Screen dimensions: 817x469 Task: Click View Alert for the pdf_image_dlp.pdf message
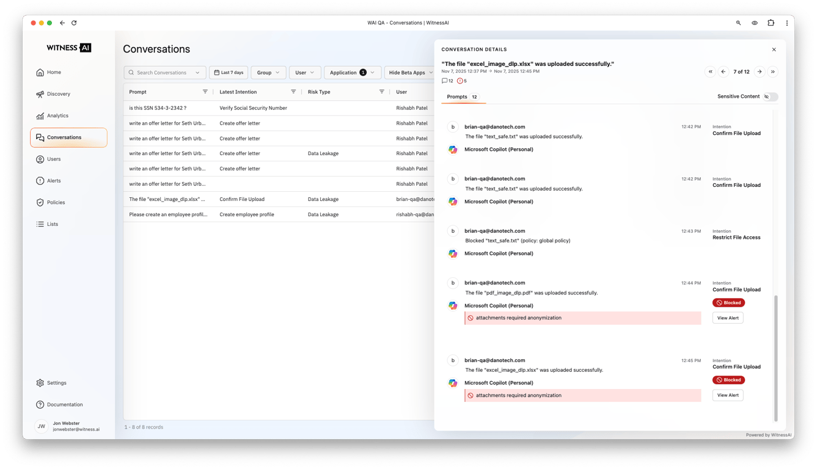point(728,318)
